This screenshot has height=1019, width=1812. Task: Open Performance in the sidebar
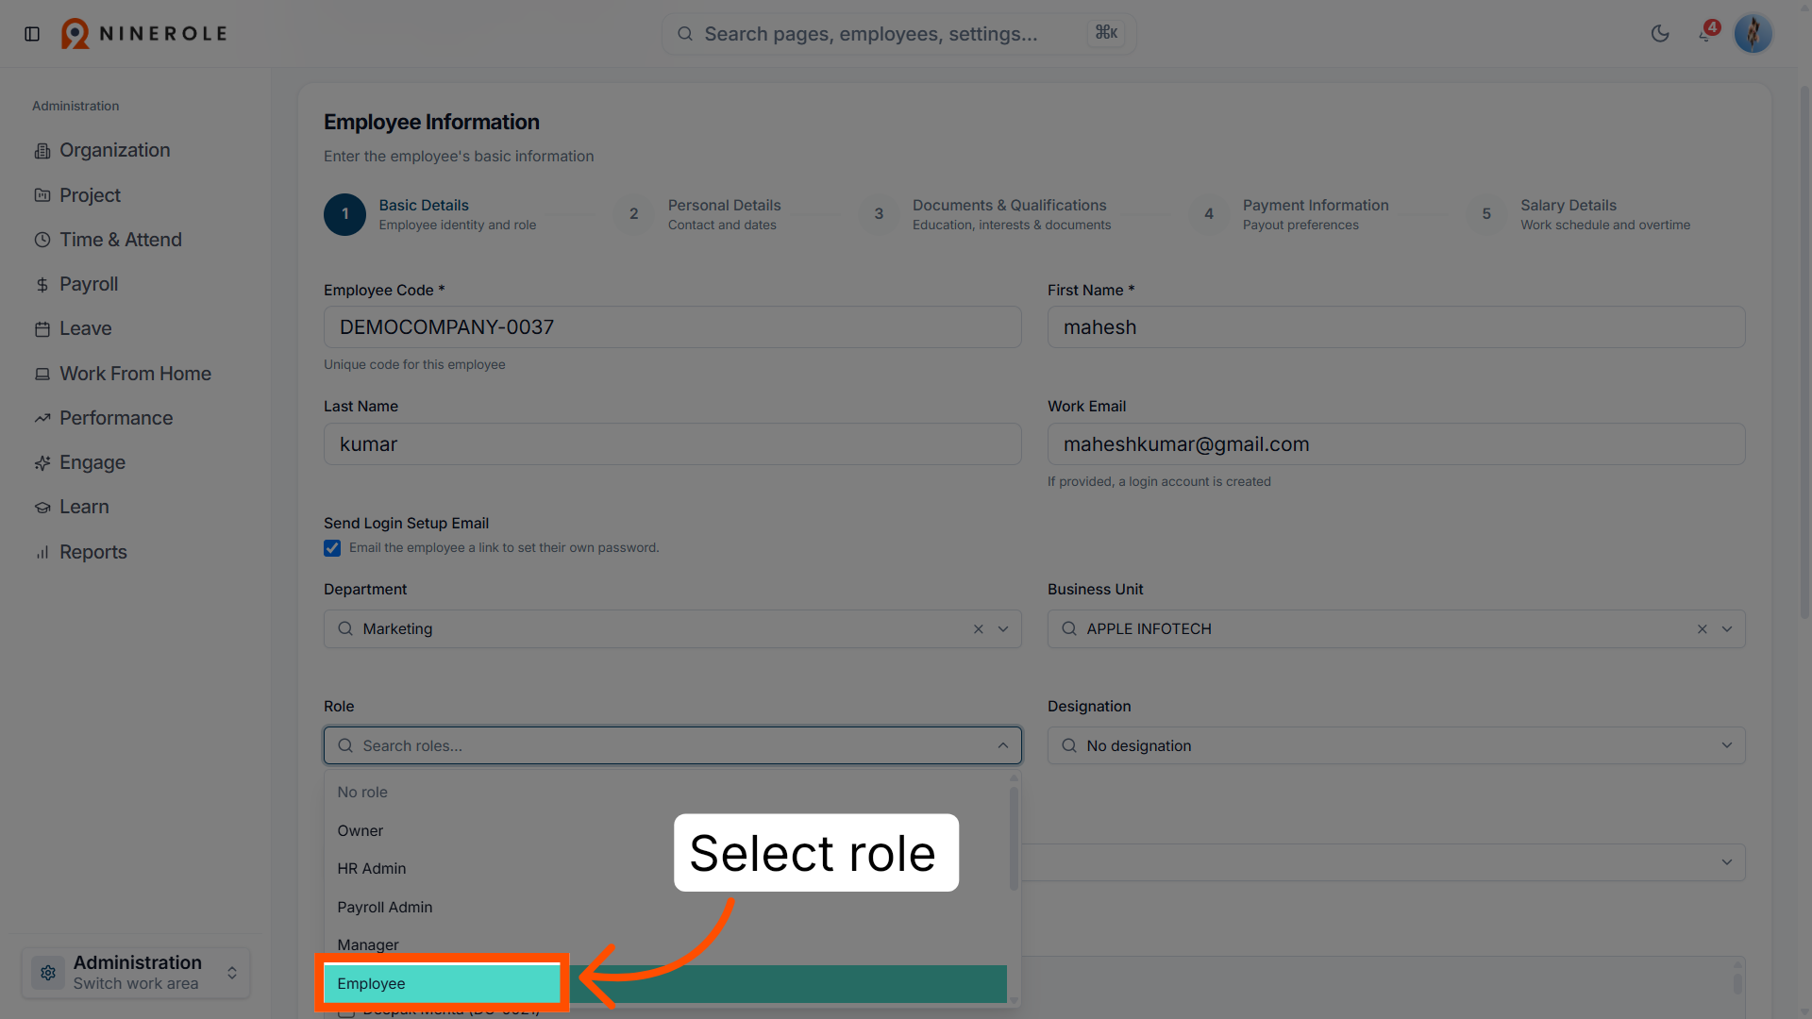116,418
